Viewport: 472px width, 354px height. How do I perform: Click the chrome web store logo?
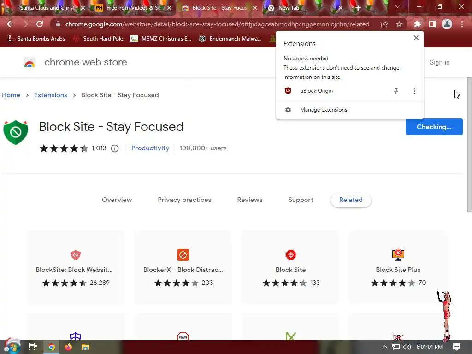(x=29, y=62)
